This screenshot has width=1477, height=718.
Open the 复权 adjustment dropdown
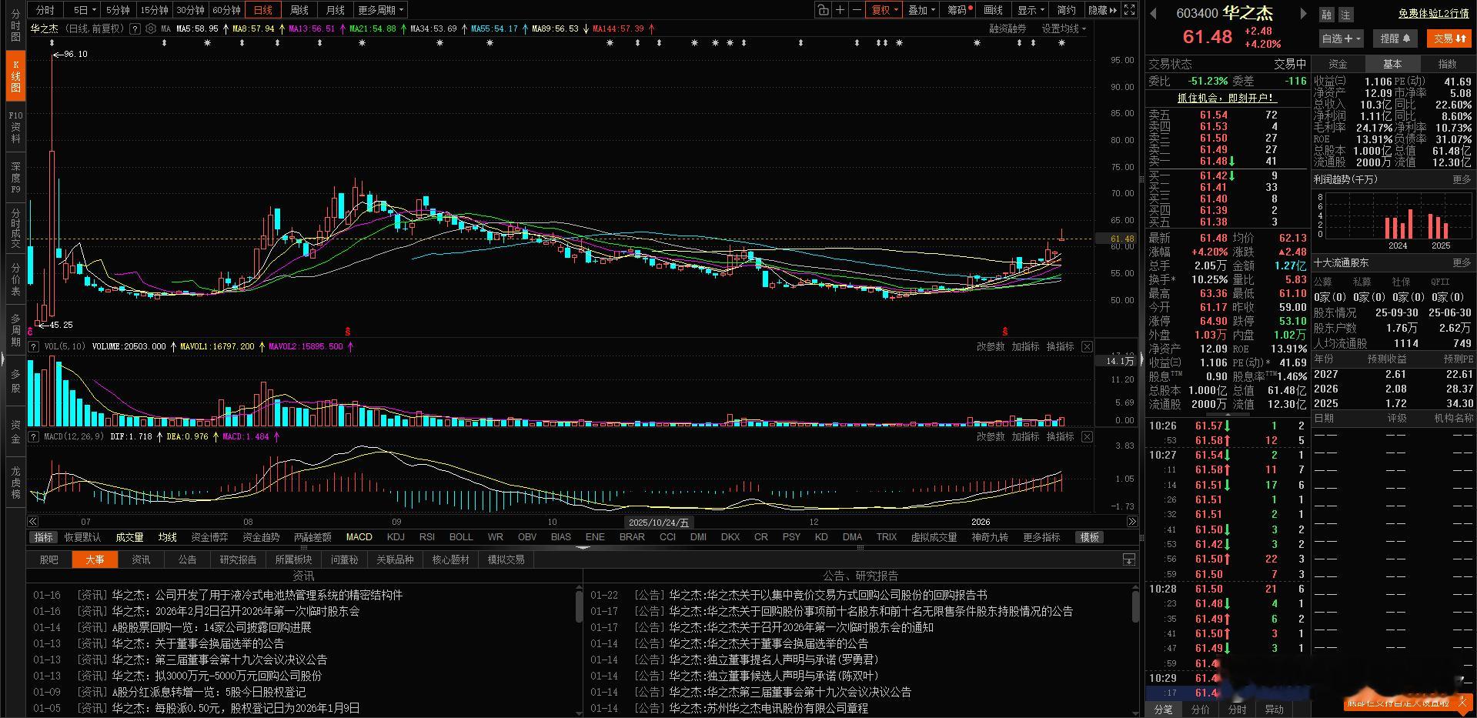click(x=884, y=10)
